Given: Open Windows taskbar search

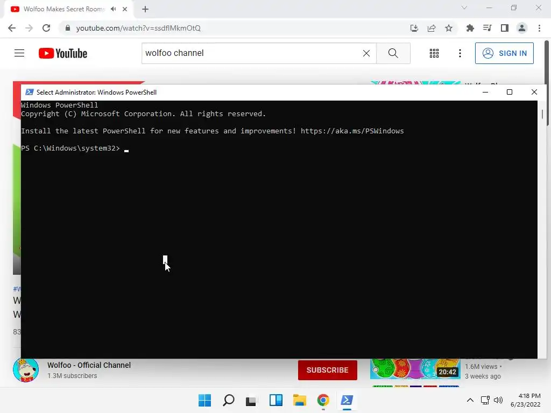Looking at the screenshot, I should (228, 400).
